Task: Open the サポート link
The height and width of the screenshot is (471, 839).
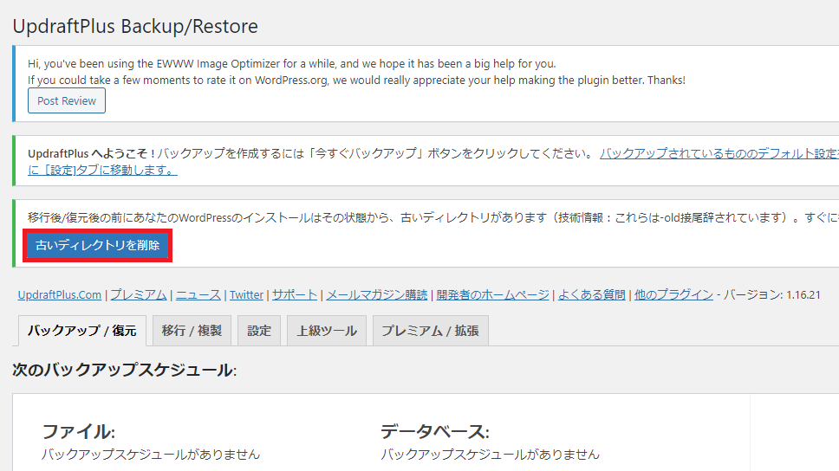Action: coord(295,294)
